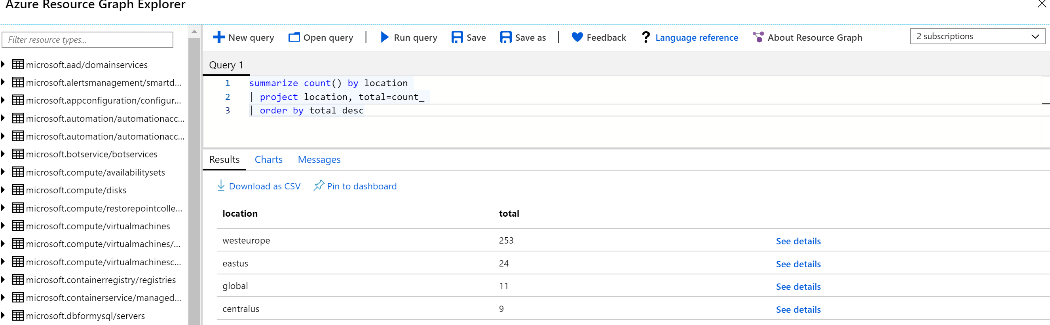The height and width of the screenshot is (325, 1050).
Task: Click the New query plus icon
Action: point(219,38)
